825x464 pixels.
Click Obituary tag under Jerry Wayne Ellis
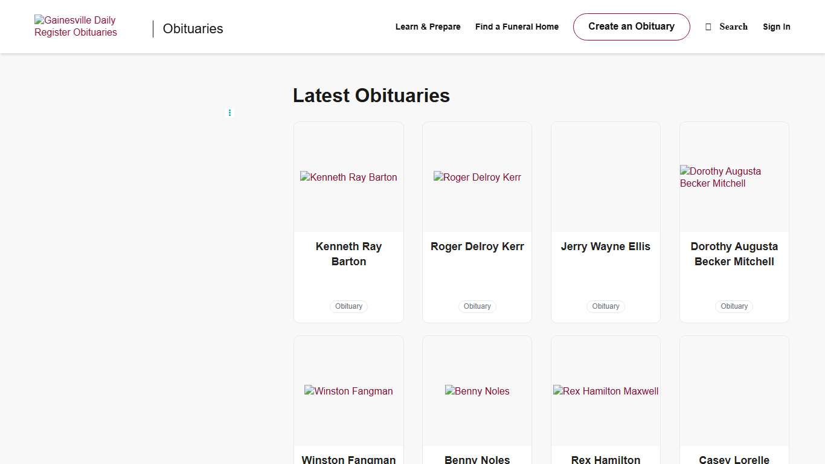tap(606, 306)
